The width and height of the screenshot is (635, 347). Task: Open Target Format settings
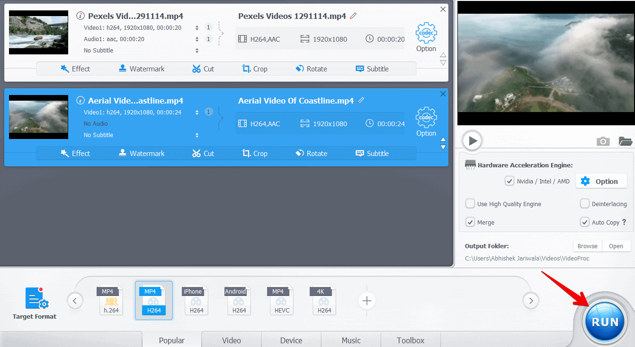35,304
